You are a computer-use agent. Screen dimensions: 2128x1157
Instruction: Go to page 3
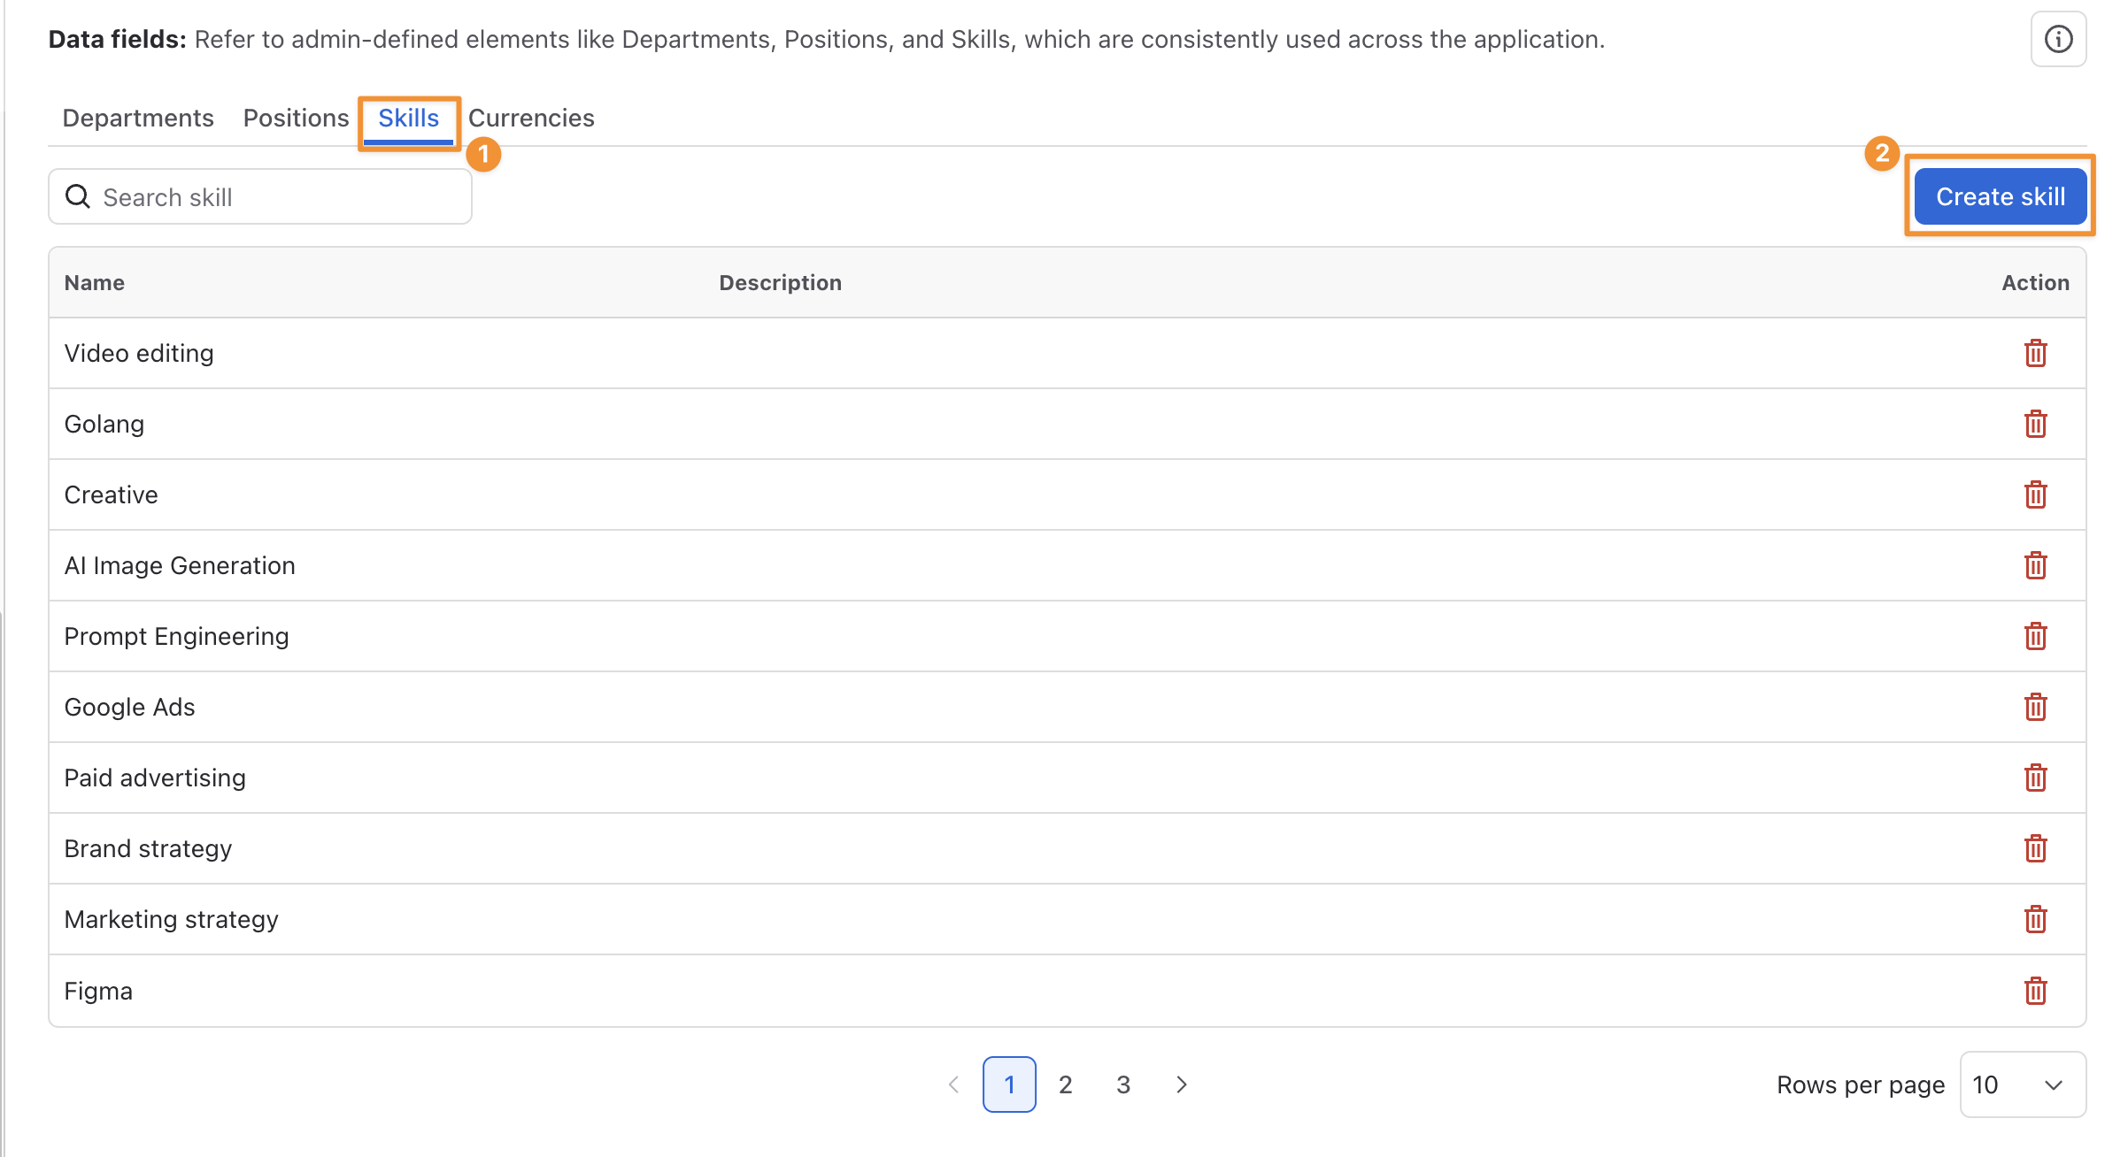click(x=1123, y=1084)
